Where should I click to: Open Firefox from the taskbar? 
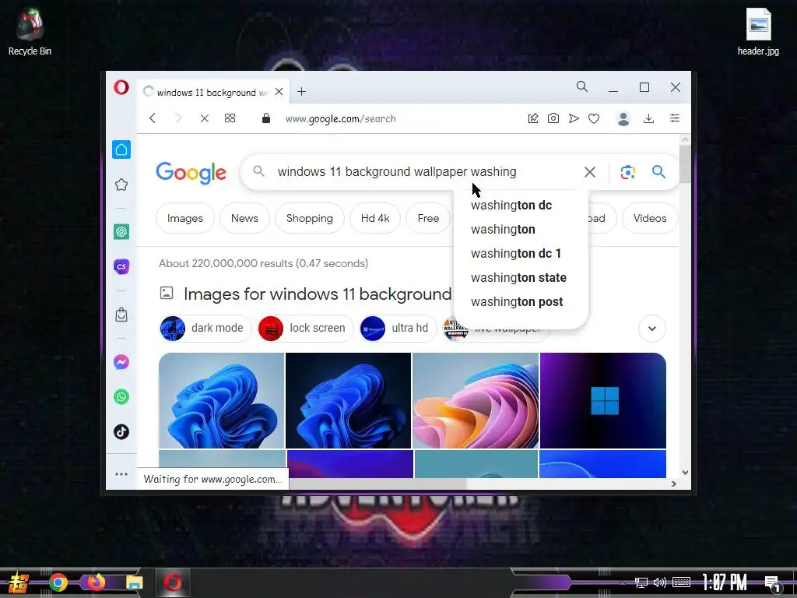(96, 582)
